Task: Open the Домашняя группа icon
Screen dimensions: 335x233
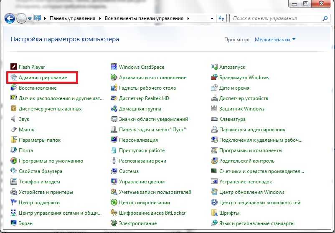Action: click(x=114, y=108)
